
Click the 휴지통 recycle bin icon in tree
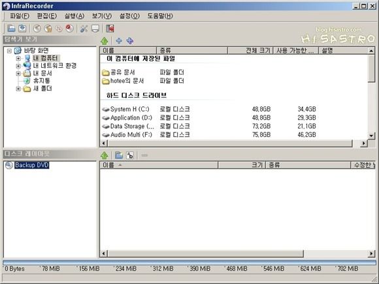click(x=27, y=81)
